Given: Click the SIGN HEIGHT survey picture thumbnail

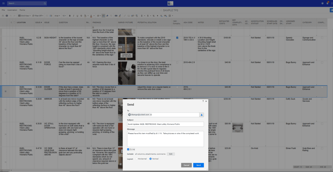Looking at the screenshot, I should pyautogui.click(x=127, y=48).
